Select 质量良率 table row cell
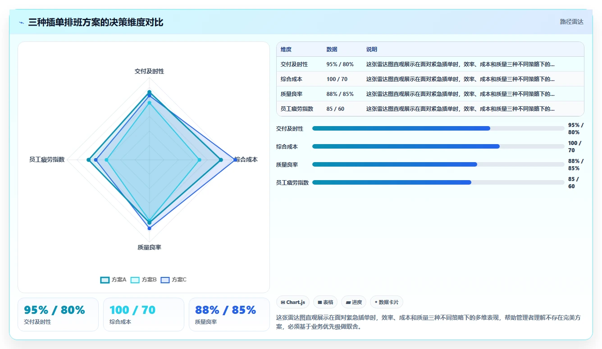Image resolution: width=602 pixels, height=349 pixels. pos(292,94)
